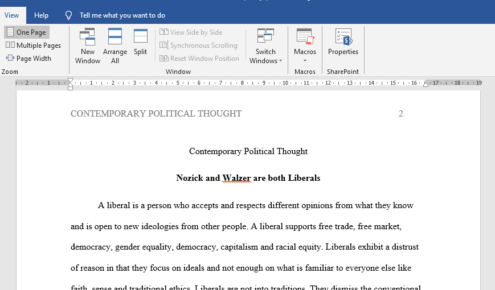Open the Help ribbon tab

[x=41, y=15]
